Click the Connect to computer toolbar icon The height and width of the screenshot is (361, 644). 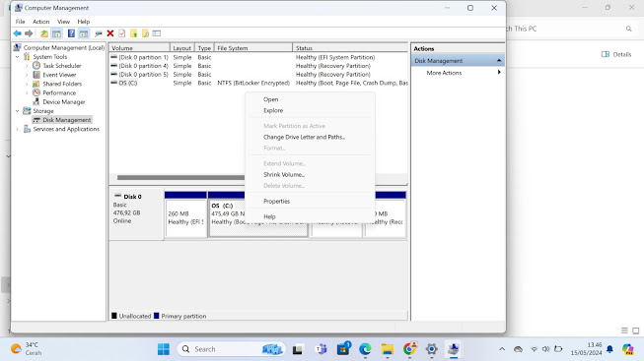(99, 33)
